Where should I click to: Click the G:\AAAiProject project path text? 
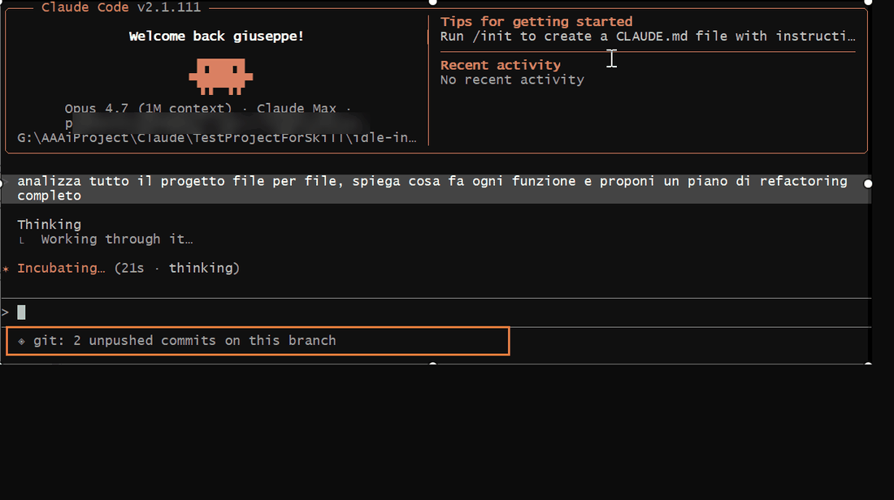point(217,138)
